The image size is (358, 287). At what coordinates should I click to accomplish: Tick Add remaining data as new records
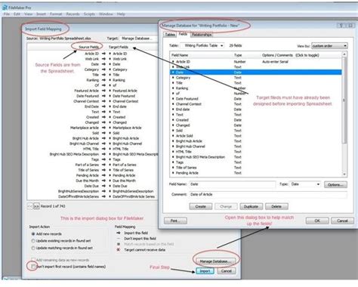click(33, 260)
